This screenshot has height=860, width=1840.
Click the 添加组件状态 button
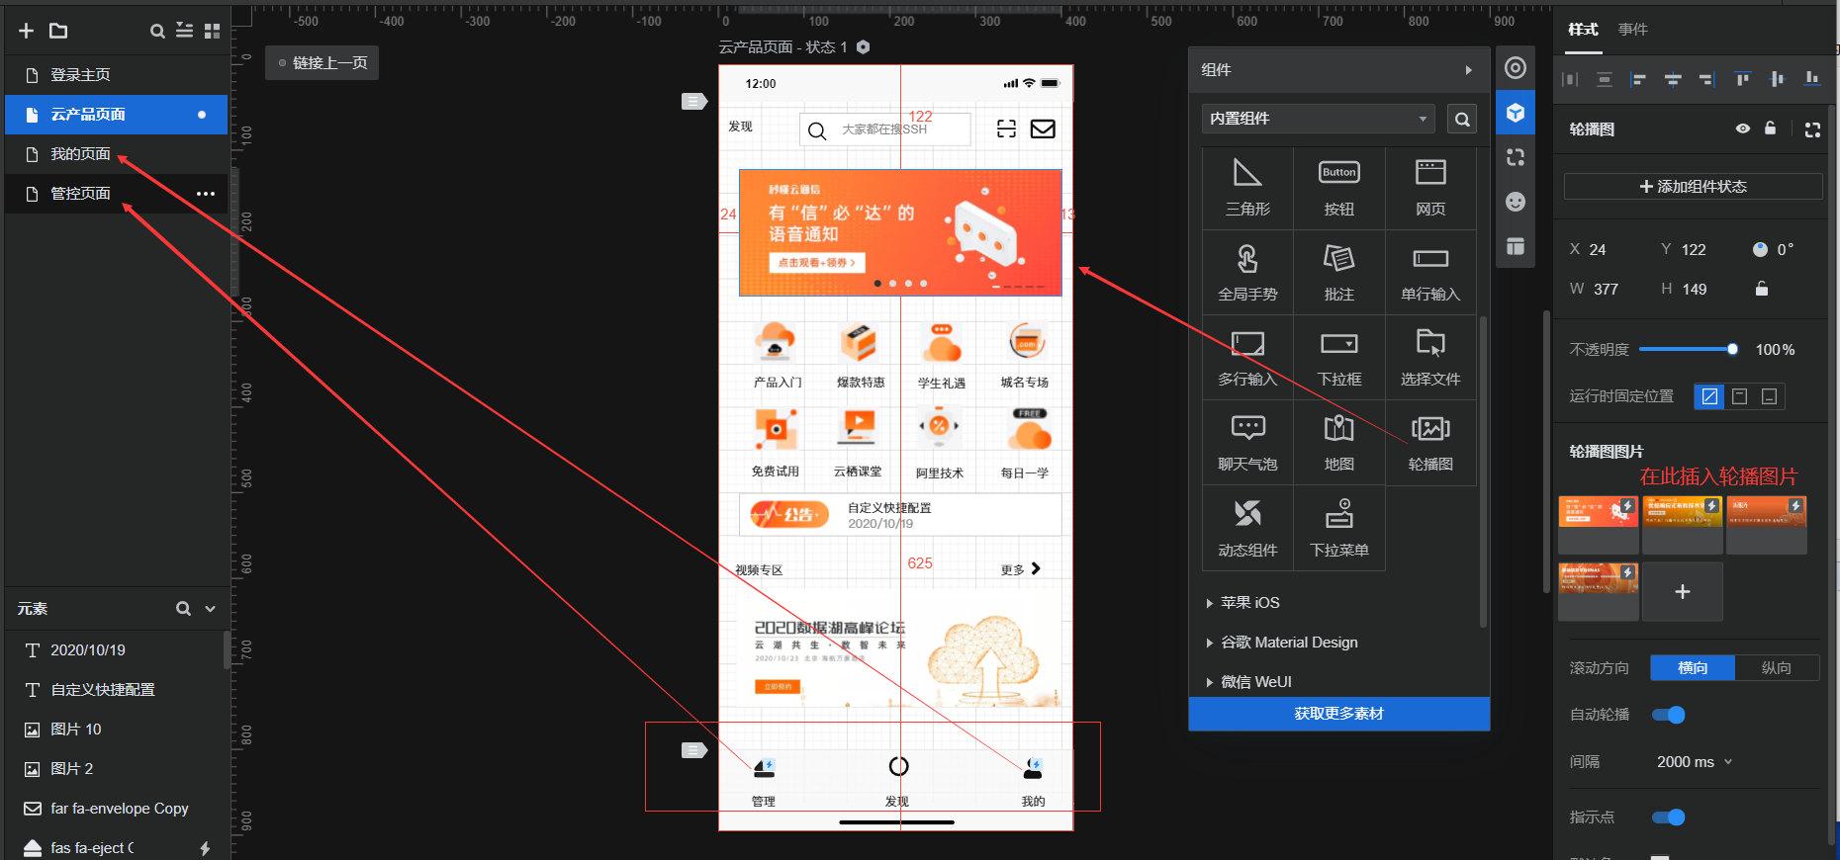[x=1693, y=187]
